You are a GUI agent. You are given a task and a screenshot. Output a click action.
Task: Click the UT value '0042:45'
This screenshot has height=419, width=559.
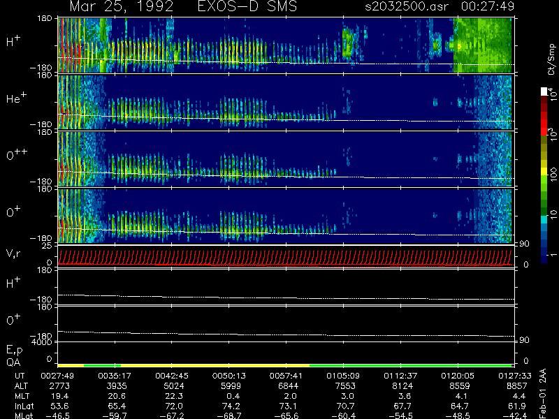[171, 376]
